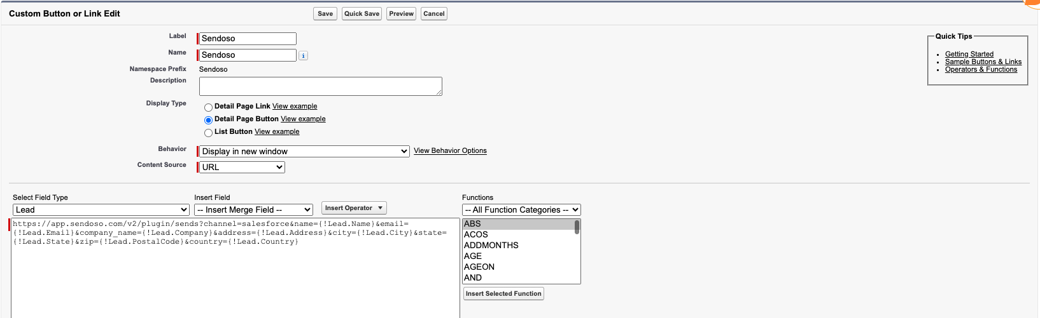Click the Preview button
Image resolution: width=1040 pixels, height=318 pixels.
click(402, 14)
